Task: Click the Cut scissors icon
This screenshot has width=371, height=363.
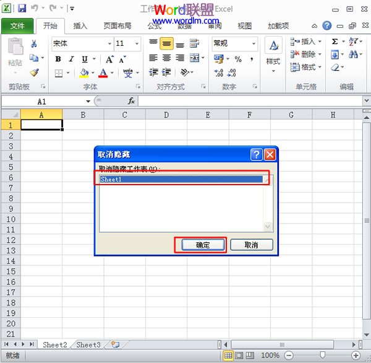Action: click(34, 43)
